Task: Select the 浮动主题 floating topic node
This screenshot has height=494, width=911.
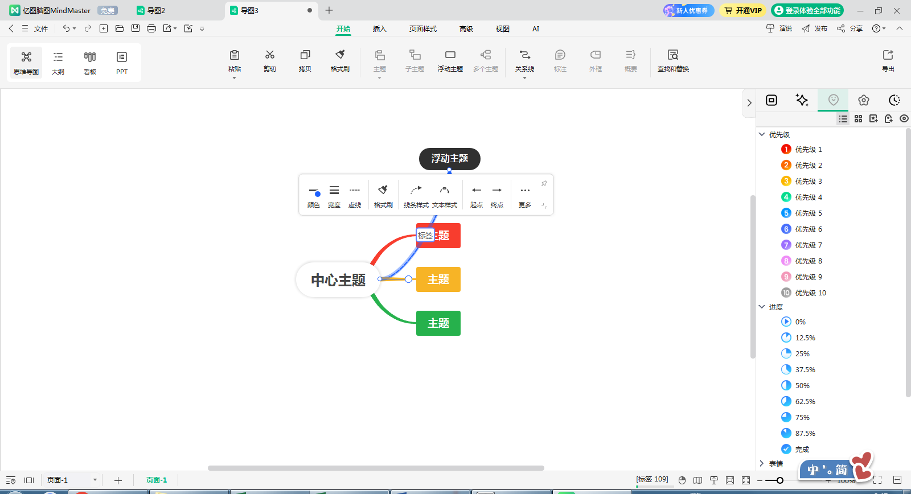Action: pyautogui.click(x=450, y=159)
